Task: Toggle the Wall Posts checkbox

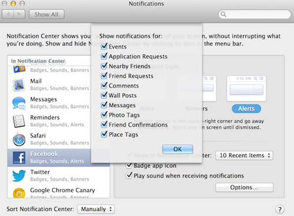Action: click(x=104, y=95)
